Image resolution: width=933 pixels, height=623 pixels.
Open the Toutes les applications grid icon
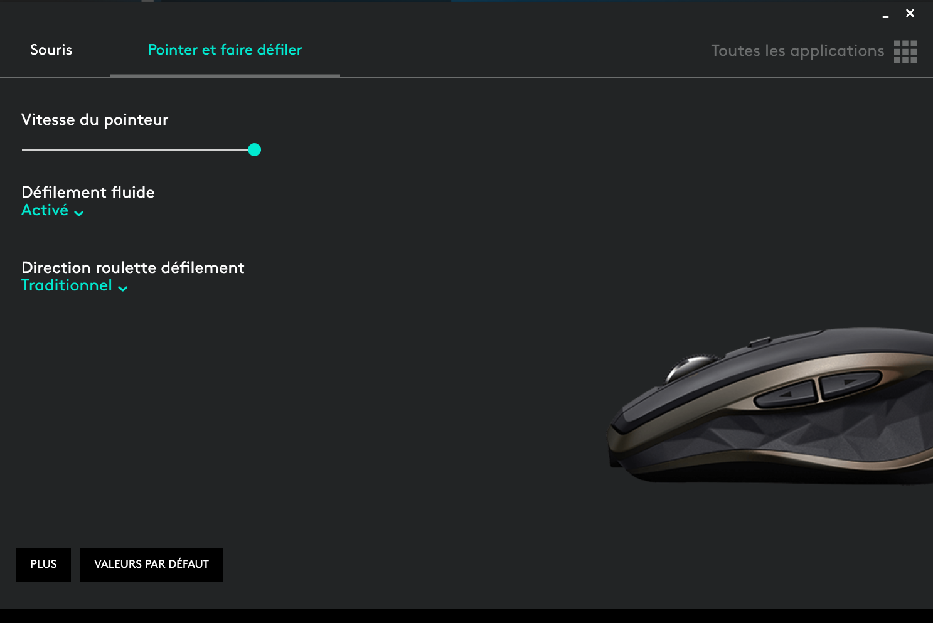905,51
